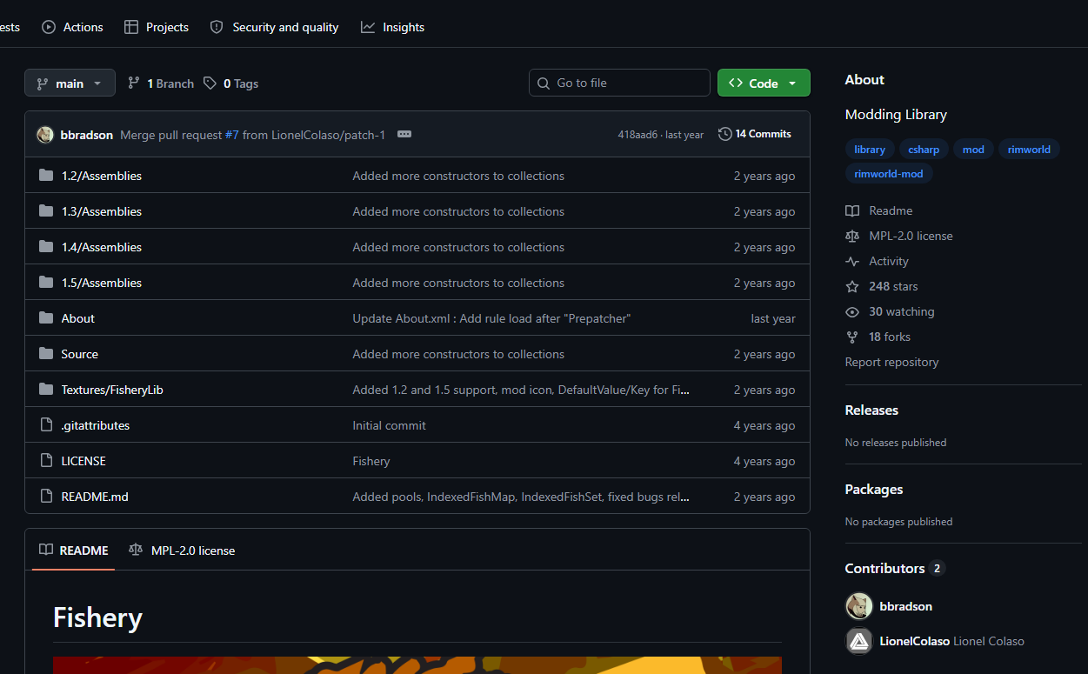Viewport: 1088px width, 674px height.
Task: Click folder icon beside About directory
Action: tap(46, 318)
